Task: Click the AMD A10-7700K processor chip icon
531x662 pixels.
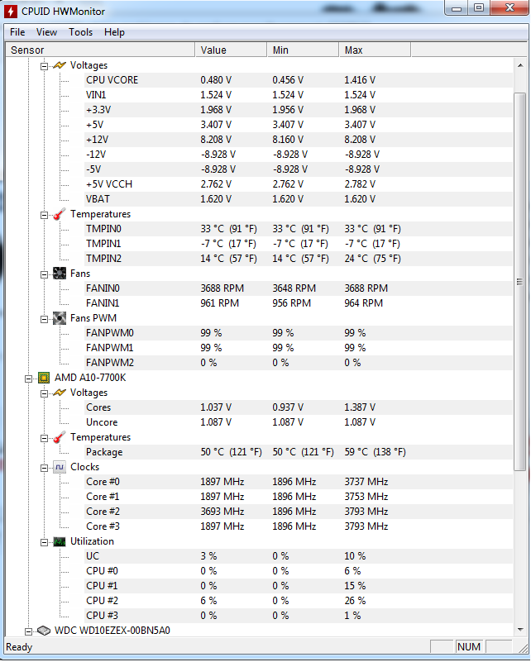Action: (44, 378)
